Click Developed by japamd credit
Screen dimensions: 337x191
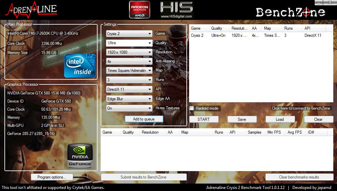[312, 188]
